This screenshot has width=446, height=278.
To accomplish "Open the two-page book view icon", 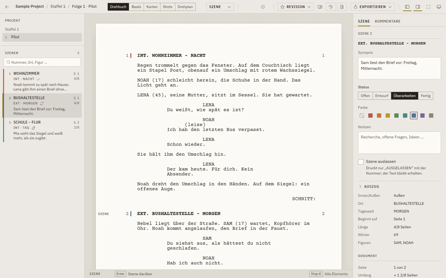I will pyautogui.click(x=320, y=7).
